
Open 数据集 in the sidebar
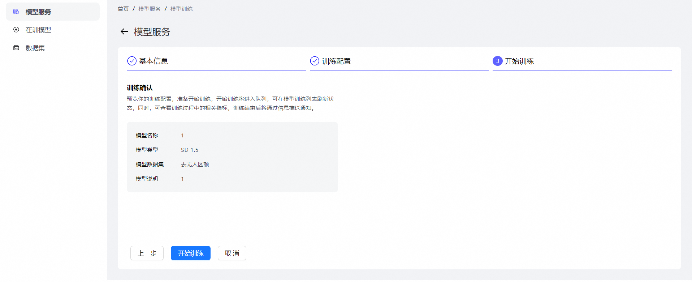click(53, 48)
